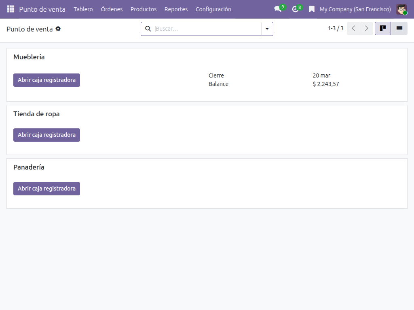
Task: Select My Company (San Francisco) switcher
Action: click(355, 9)
